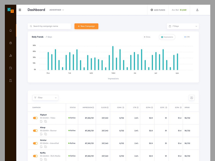Expand the Advertiser dropdown
Screen dimensions: 215x161
(x=57, y=10)
